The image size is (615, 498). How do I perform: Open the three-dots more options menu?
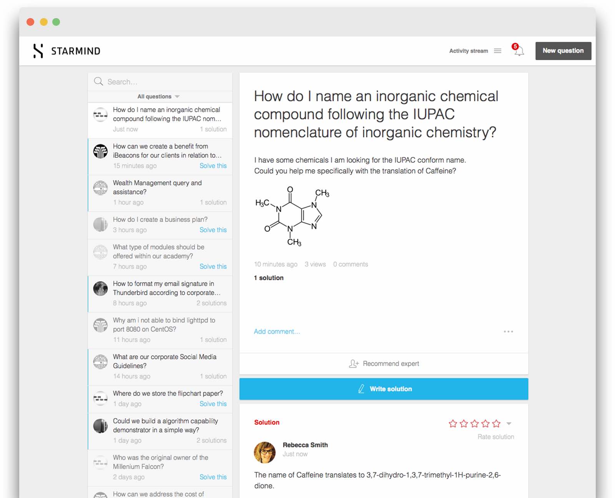click(508, 331)
